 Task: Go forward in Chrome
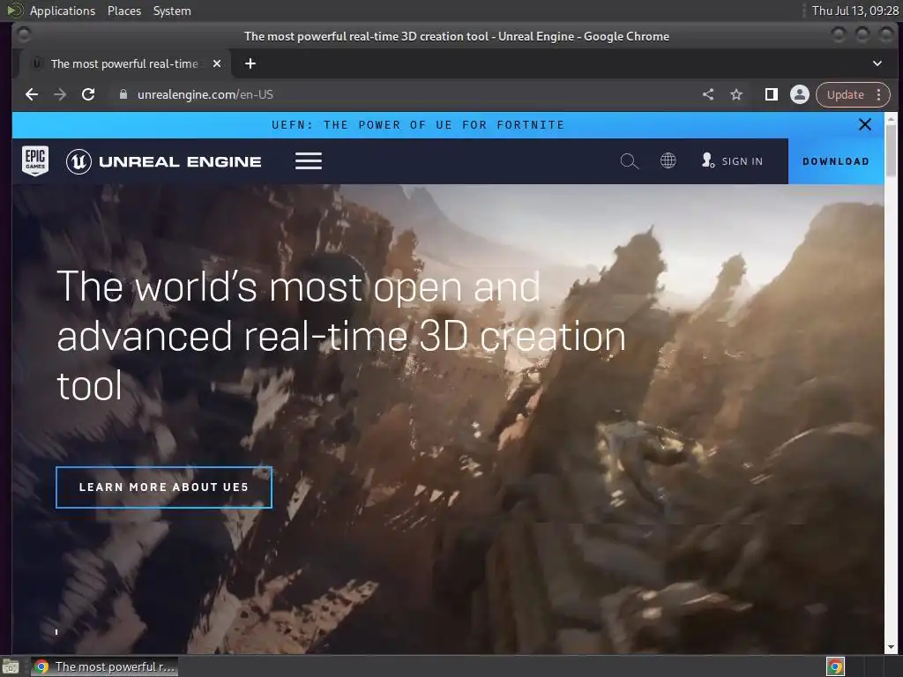click(60, 94)
